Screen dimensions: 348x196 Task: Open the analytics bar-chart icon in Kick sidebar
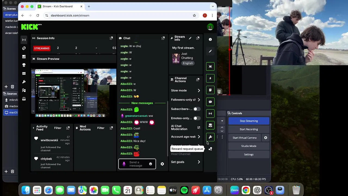click(x=24, y=57)
